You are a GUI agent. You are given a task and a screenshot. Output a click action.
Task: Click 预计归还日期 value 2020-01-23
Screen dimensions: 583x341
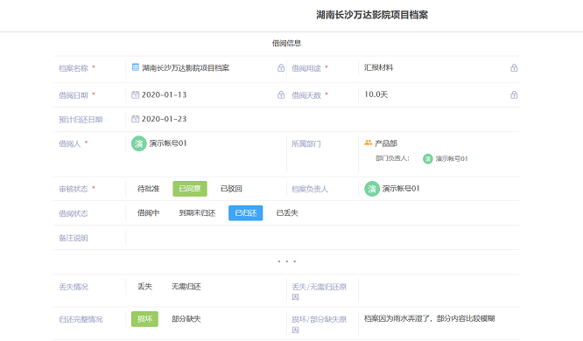164,119
